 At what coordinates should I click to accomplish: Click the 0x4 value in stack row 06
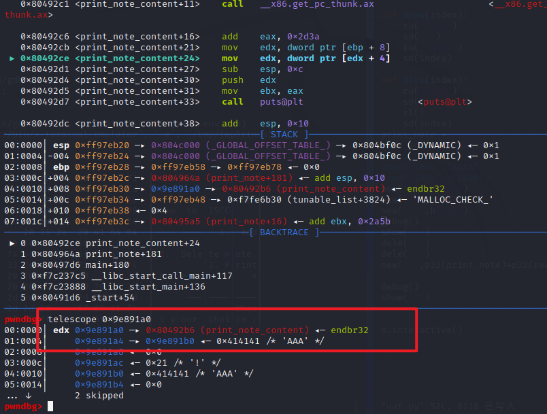tap(159, 211)
